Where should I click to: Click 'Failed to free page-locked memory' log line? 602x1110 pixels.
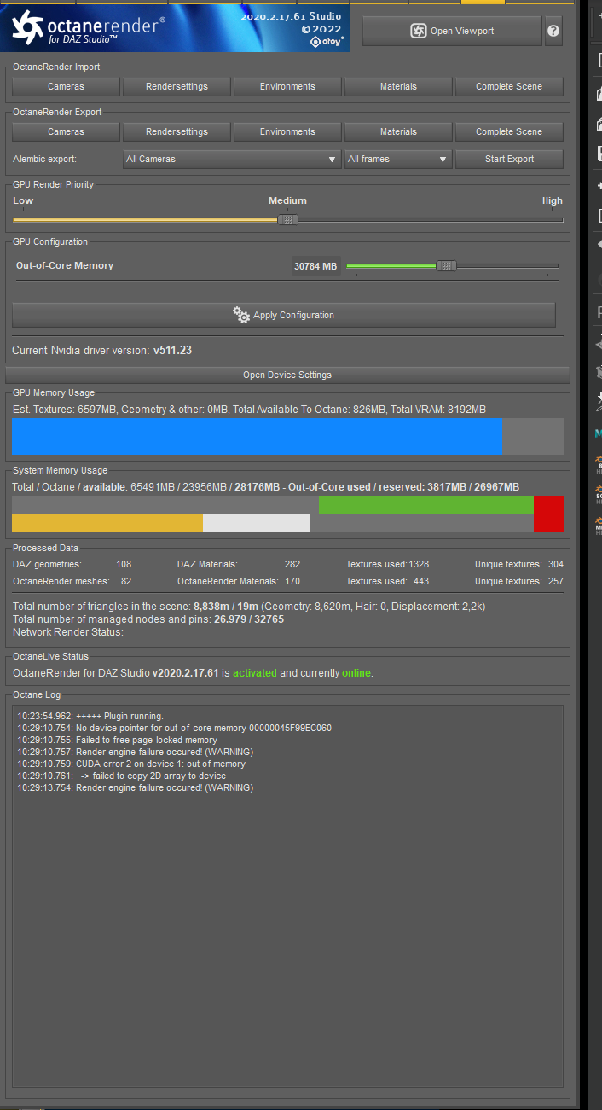coord(118,740)
